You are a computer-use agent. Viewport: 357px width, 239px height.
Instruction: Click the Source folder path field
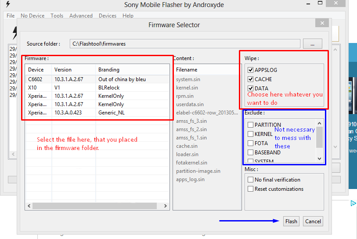click(x=185, y=44)
